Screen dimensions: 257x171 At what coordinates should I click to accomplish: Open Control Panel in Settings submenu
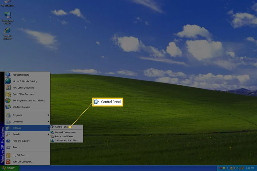66,127
